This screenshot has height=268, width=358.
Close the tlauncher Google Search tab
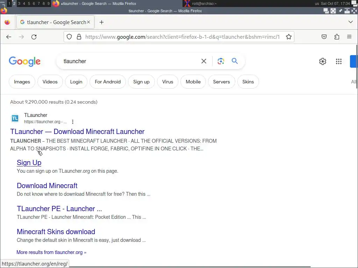[x=88, y=22]
